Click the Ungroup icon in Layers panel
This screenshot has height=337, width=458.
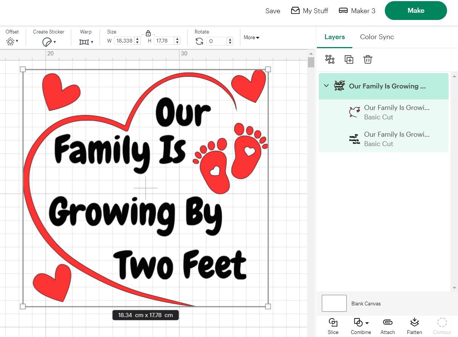click(x=330, y=59)
